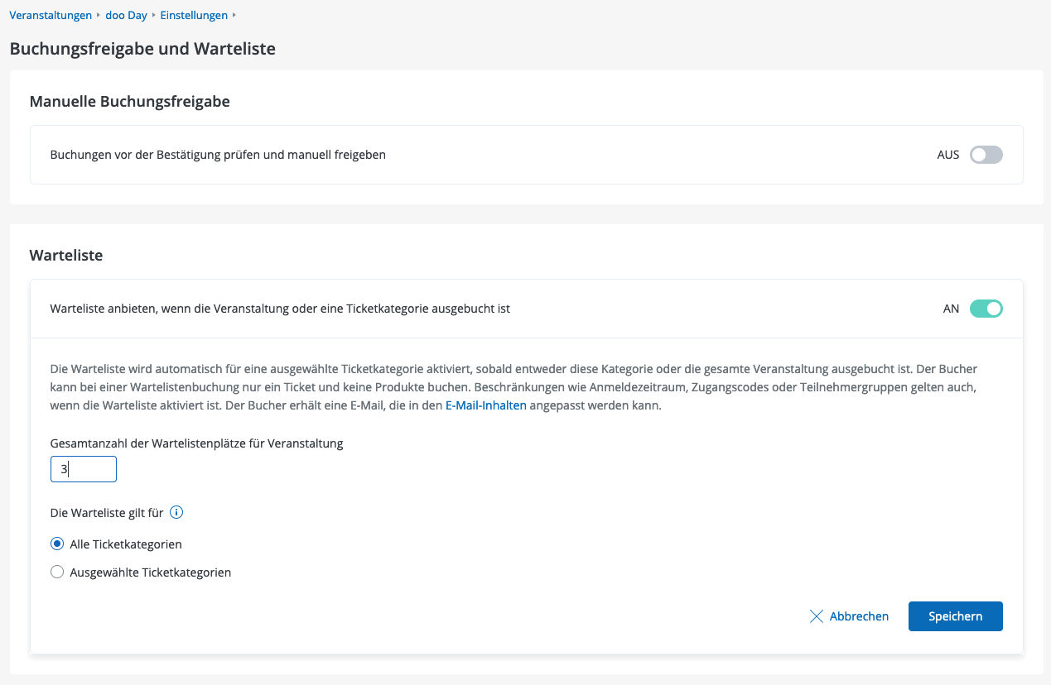Click the "AN" label beside the toggle

[x=951, y=309]
